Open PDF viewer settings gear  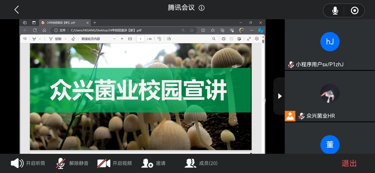257,38
